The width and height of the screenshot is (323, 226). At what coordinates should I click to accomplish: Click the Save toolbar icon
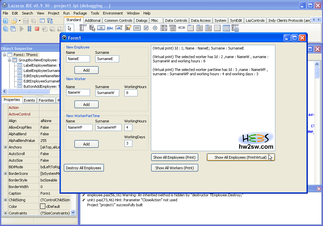26,21
